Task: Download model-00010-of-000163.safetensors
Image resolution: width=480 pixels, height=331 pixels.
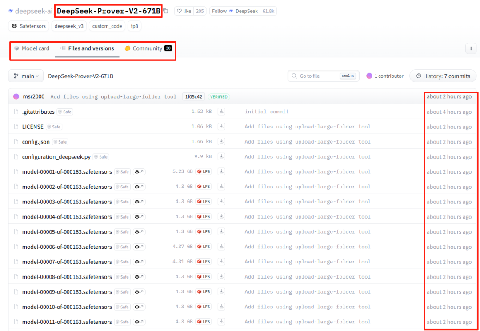Action: (x=221, y=306)
